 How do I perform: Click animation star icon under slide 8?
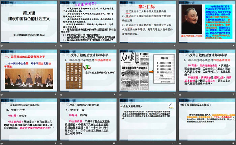click(180, 95)
